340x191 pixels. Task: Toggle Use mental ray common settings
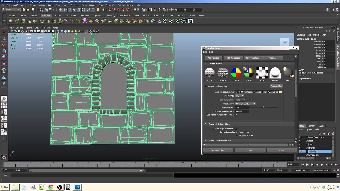236,115
